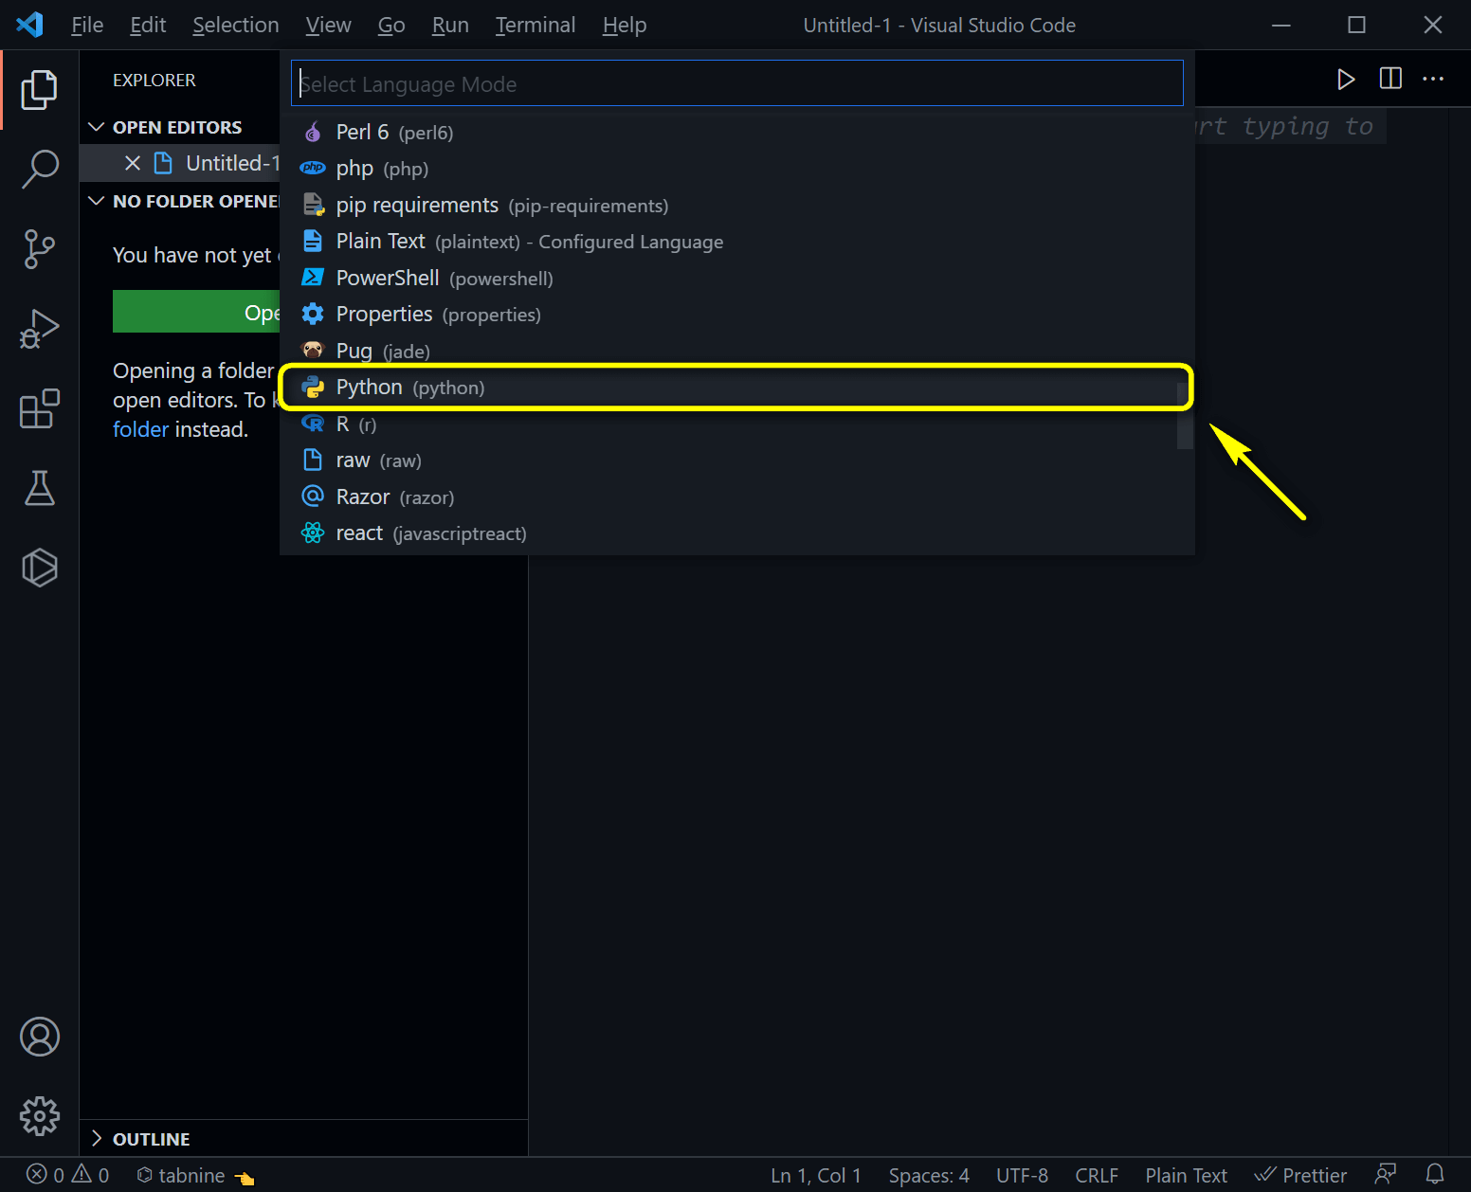
Task: Open the Search view icon
Action: click(40, 170)
